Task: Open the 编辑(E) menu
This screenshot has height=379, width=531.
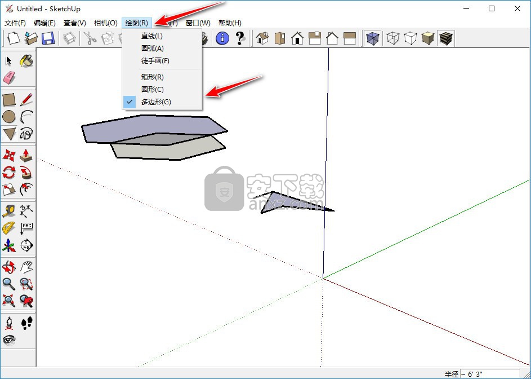Action: click(44, 23)
